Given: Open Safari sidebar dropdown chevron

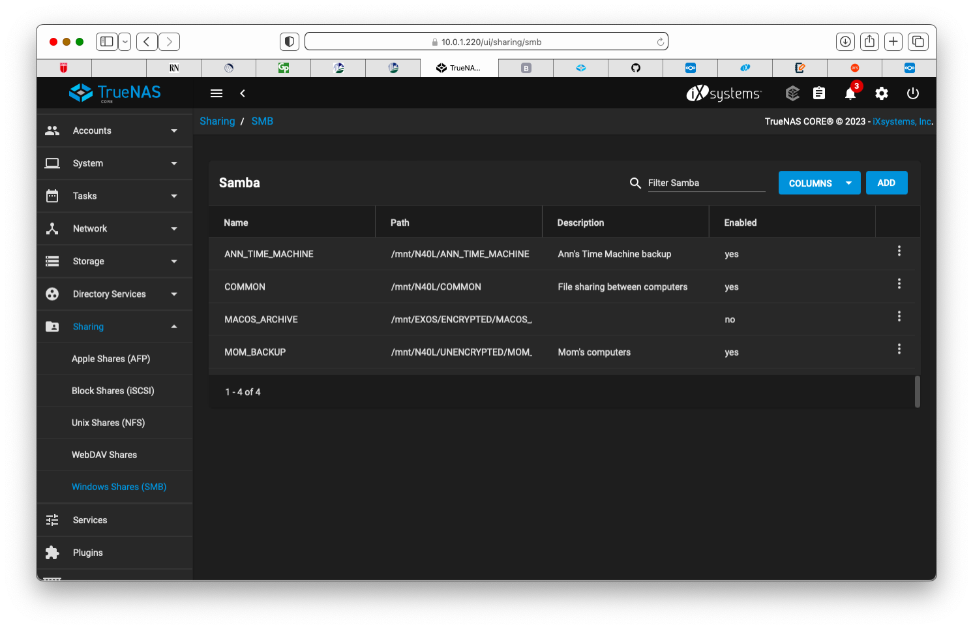Looking at the screenshot, I should [x=125, y=42].
